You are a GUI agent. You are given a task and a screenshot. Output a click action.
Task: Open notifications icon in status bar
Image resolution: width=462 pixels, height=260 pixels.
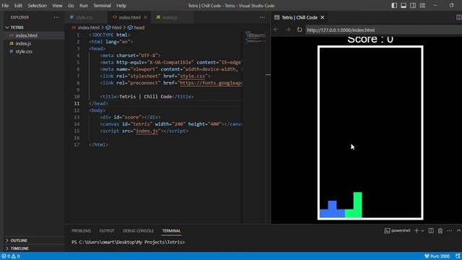[458, 256]
